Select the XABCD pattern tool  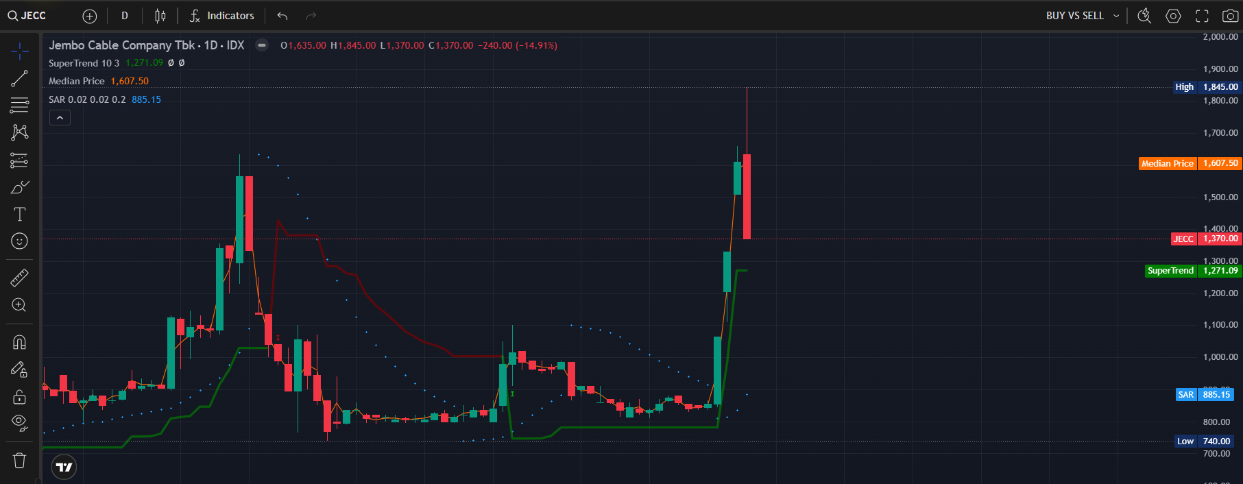pos(19,132)
